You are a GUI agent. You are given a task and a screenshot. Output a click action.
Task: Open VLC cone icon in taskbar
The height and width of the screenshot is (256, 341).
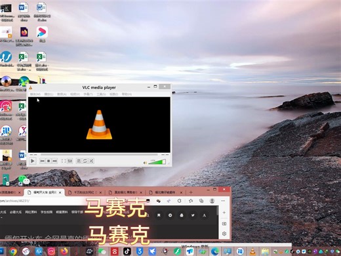coord(252,251)
